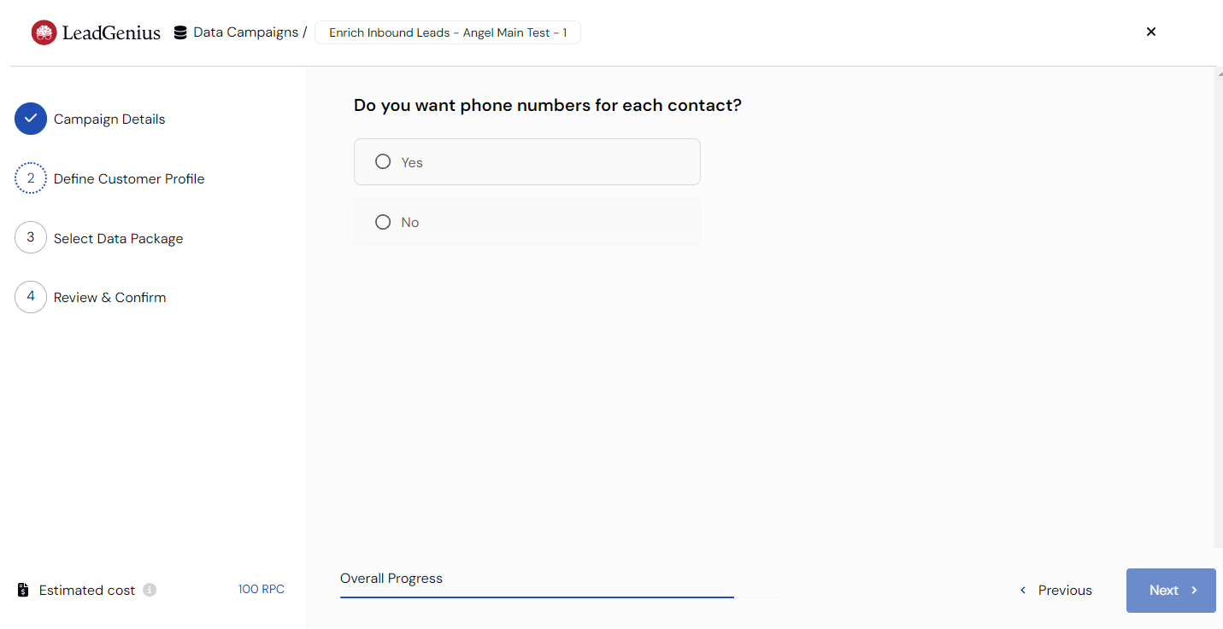This screenshot has height=629, width=1223.
Task: Click the completed checkmark step circle
Action: tap(31, 119)
